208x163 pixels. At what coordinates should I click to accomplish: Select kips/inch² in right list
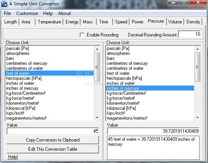click(x=150, y=113)
